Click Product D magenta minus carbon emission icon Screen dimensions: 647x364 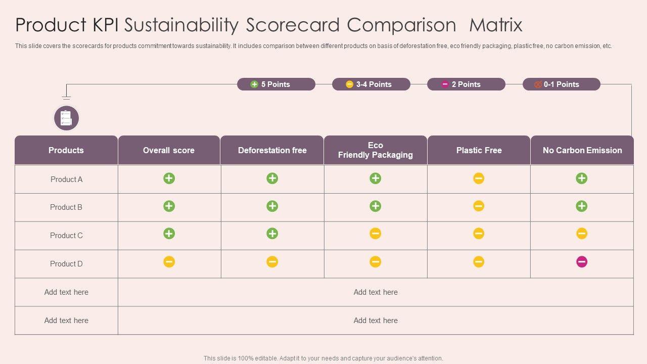(582, 262)
